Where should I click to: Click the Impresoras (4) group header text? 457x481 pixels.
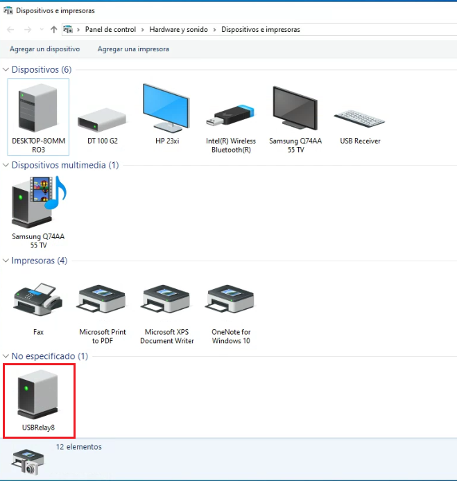click(x=40, y=261)
